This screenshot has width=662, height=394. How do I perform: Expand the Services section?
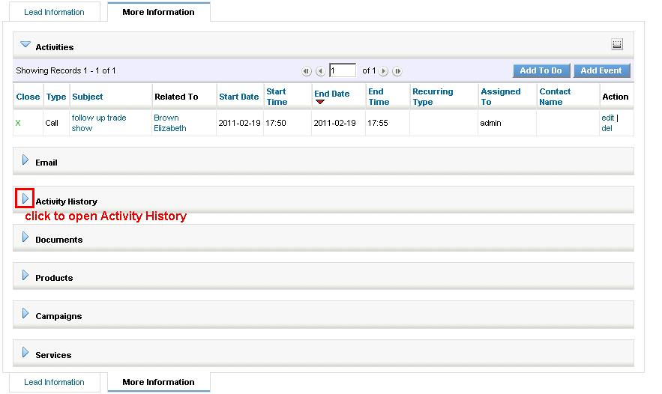click(x=25, y=352)
